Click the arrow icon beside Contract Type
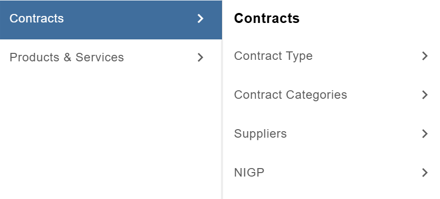 425,56
